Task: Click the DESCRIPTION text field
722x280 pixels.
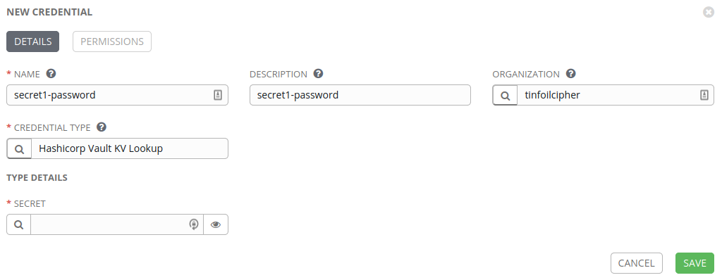Action: pyautogui.click(x=360, y=95)
